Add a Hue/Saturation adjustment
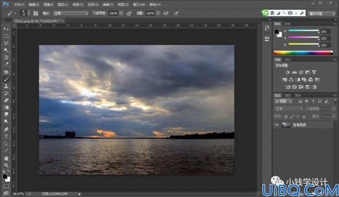339x197 pixels. (285, 80)
